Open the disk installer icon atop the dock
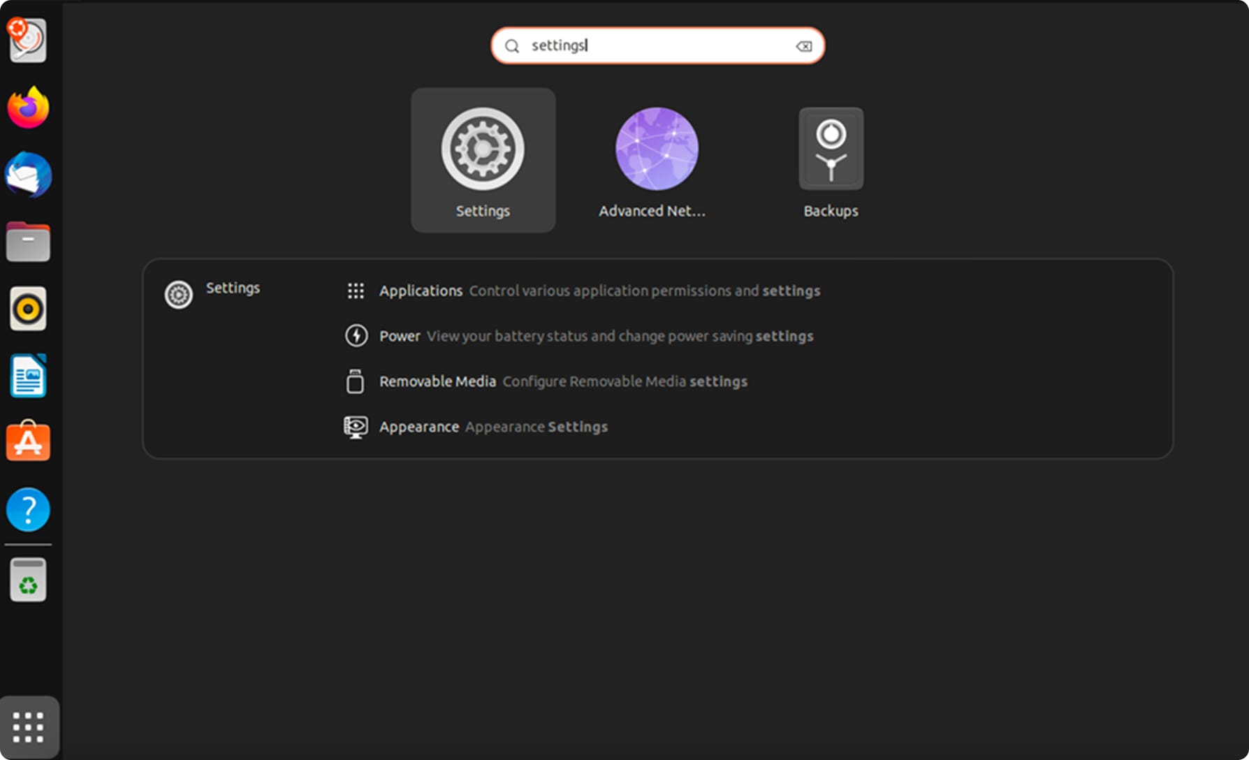Screen dimensions: 1249x760 (x=28, y=41)
